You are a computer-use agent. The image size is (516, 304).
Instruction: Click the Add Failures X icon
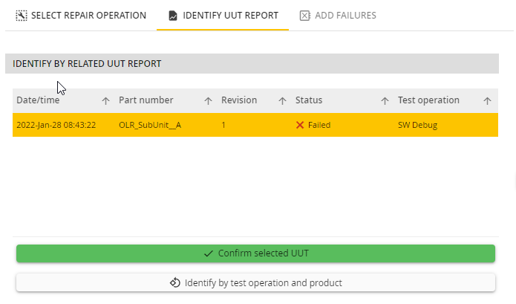click(x=304, y=16)
